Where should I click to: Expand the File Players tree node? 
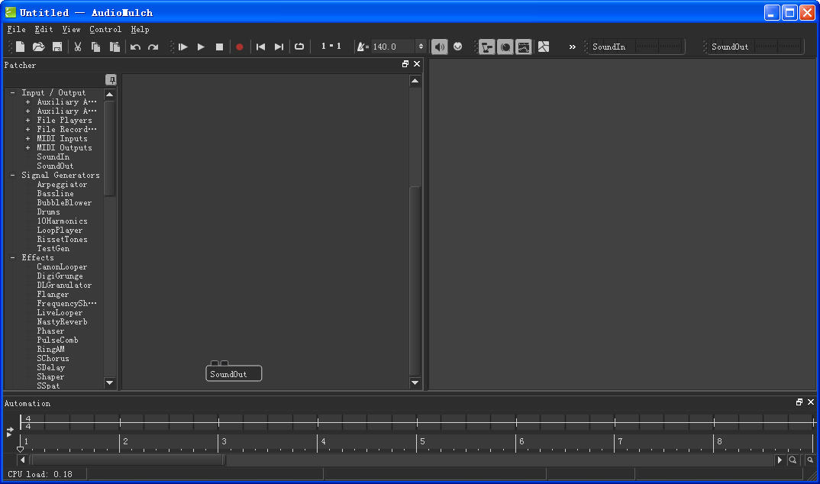tap(28, 121)
